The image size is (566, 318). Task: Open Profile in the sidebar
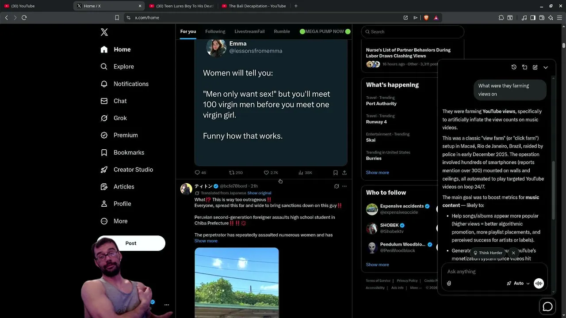pos(115,204)
